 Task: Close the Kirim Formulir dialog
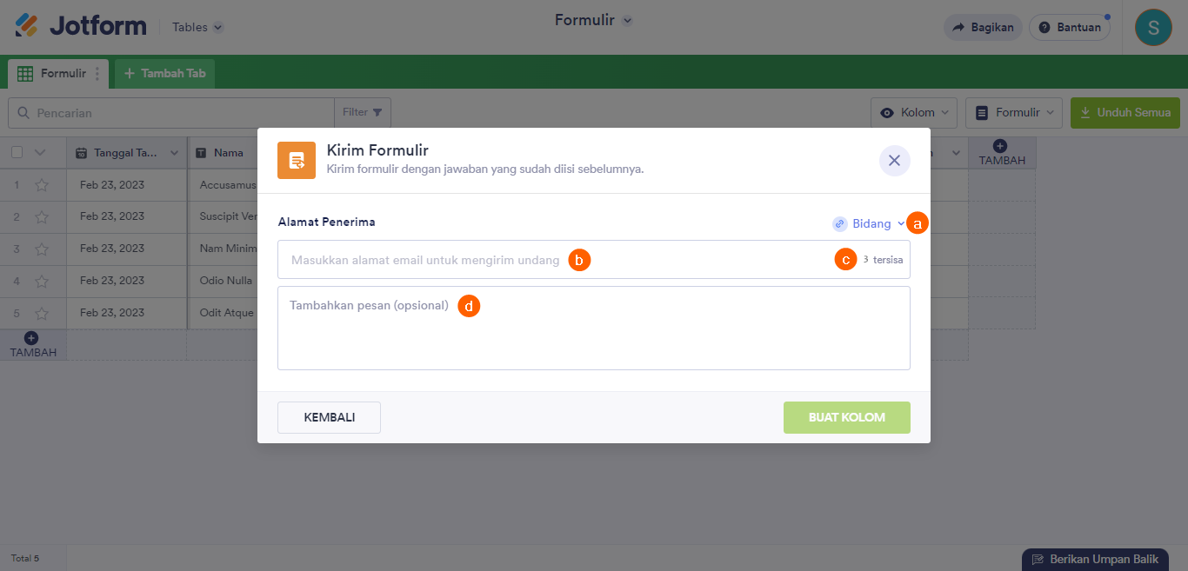pos(894,161)
